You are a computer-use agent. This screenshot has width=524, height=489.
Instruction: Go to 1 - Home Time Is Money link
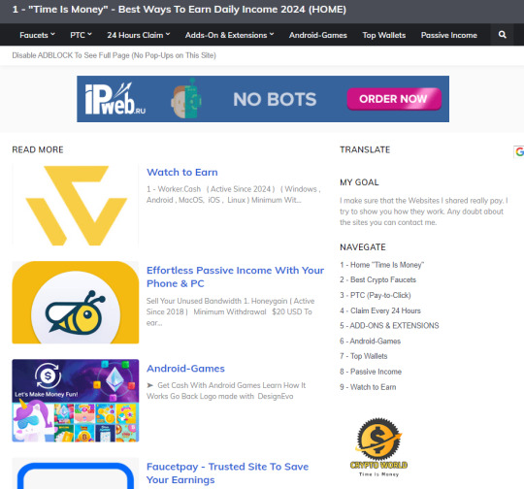[381, 265]
